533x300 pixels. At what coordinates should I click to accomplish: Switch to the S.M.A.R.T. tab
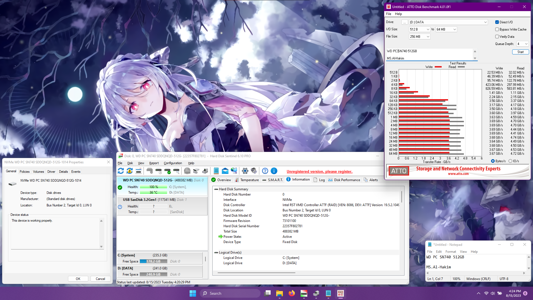tap(273, 180)
